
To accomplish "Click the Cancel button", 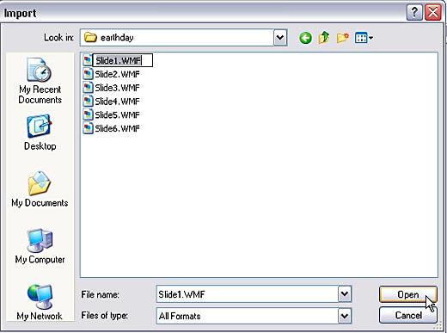I will tap(408, 315).
